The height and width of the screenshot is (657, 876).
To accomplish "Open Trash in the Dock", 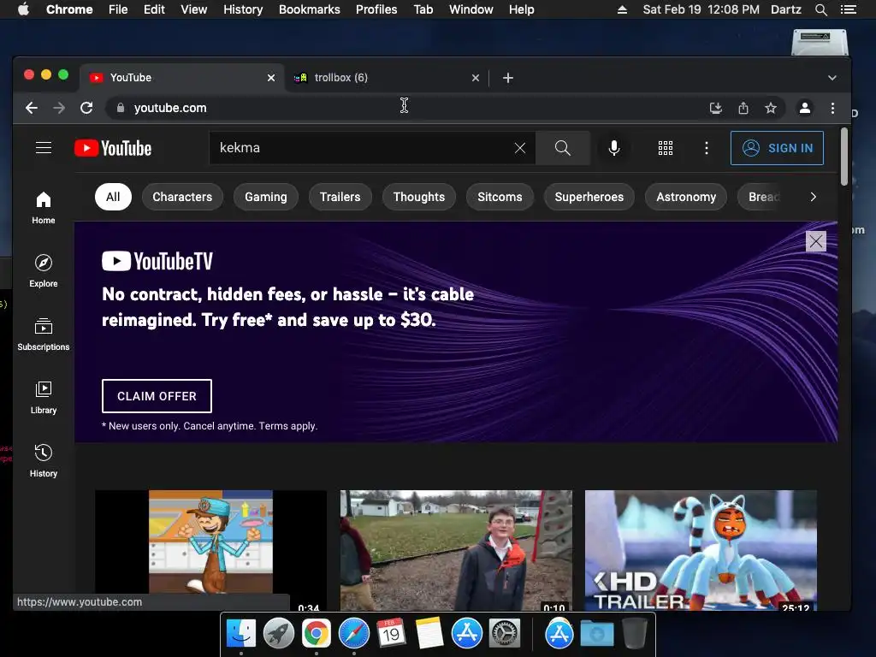I will tap(634, 634).
